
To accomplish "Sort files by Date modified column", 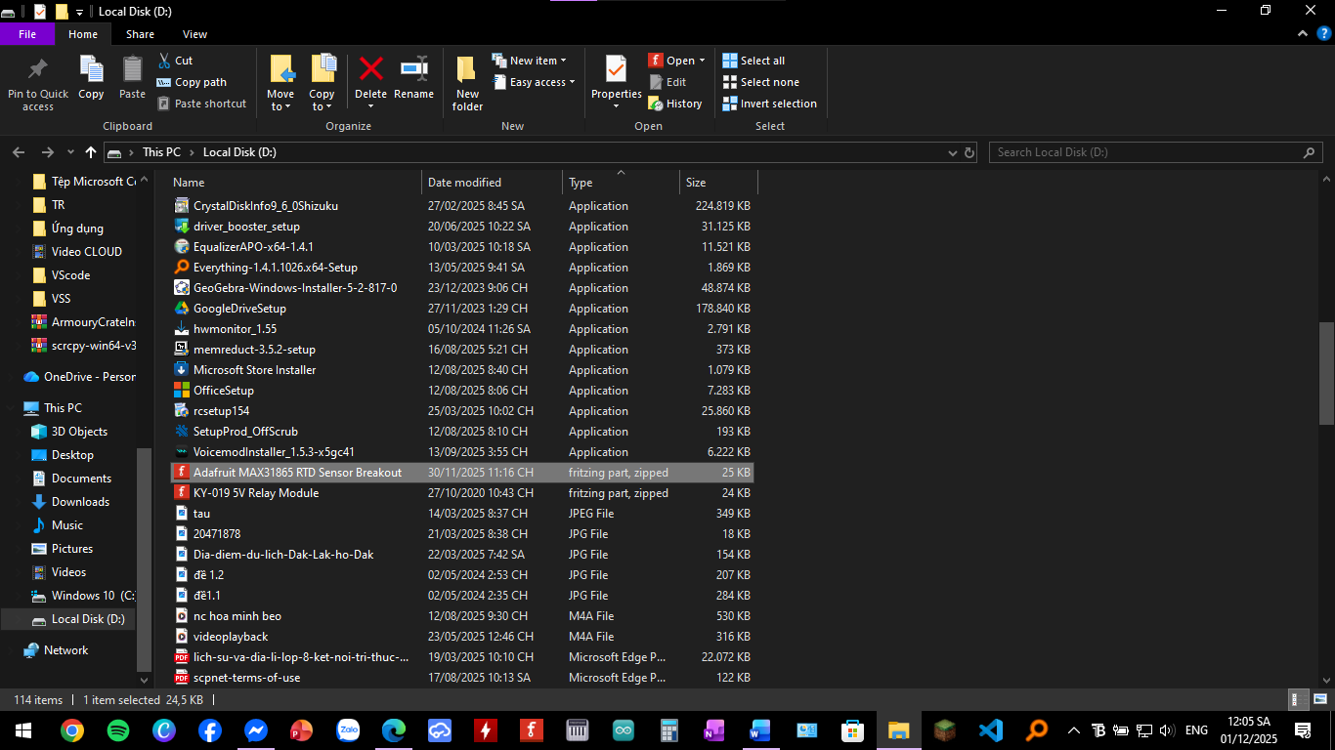I will (464, 183).
